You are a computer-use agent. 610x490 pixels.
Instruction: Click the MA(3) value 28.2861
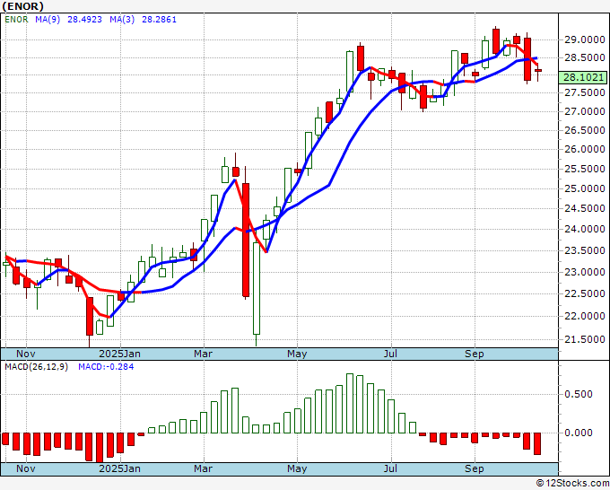click(x=159, y=20)
